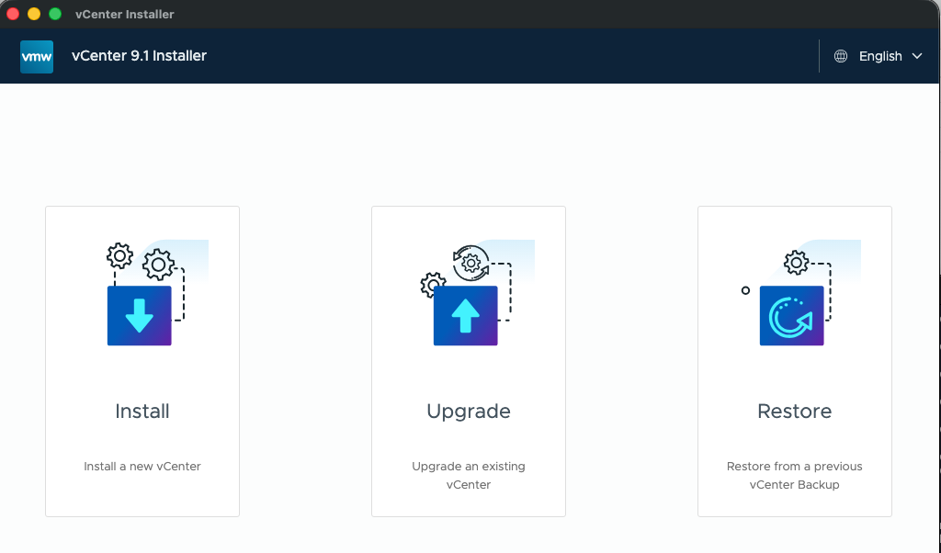Click the Upgrade up-arrow icon
Viewport: 941px width, 553px height.
[466, 315]
